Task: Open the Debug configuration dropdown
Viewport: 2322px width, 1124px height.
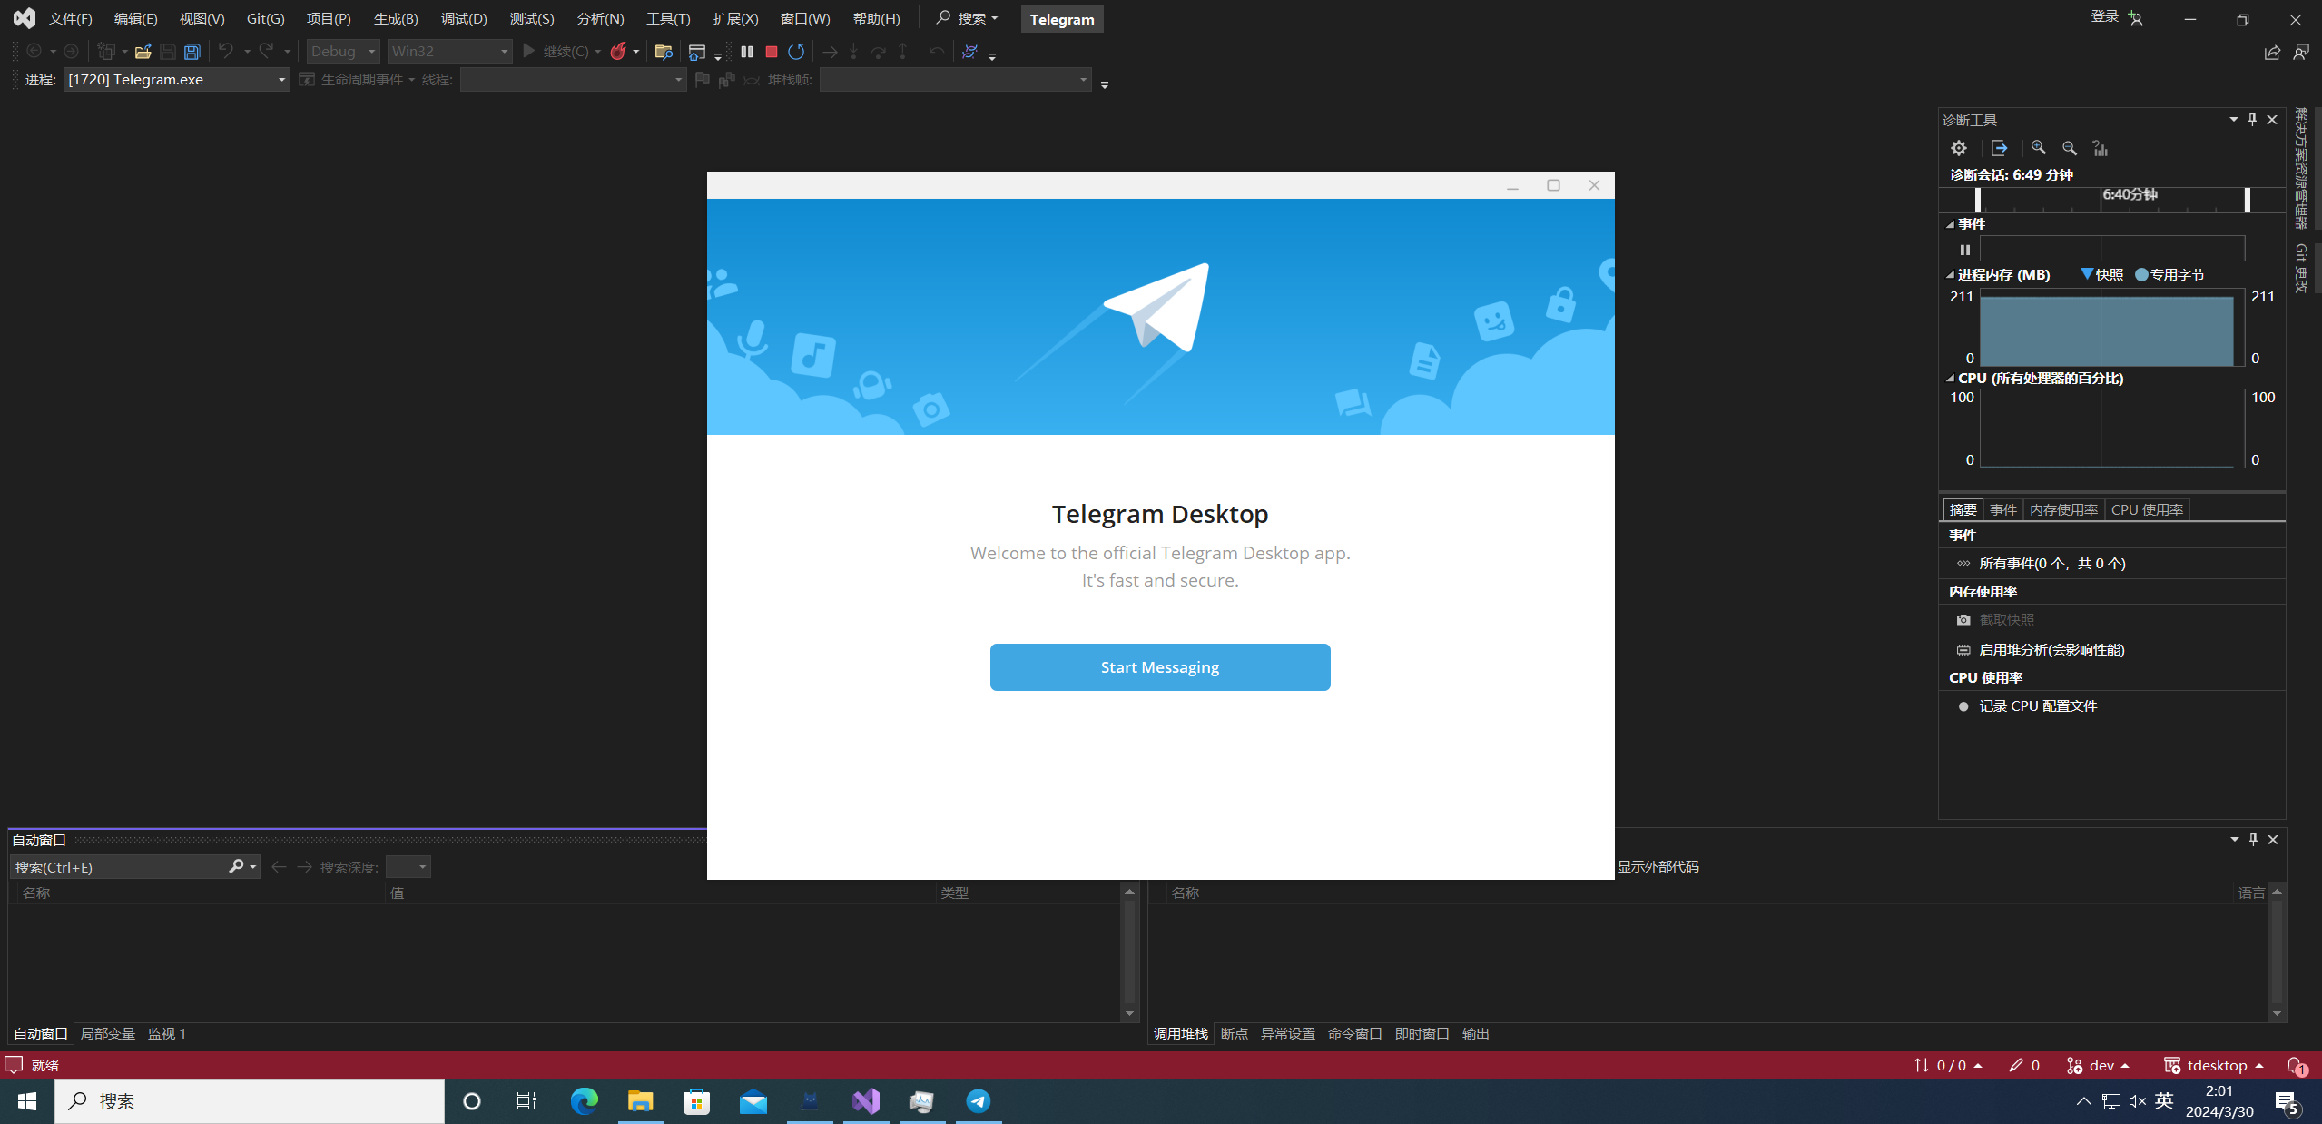Action: tap(342, 52)
